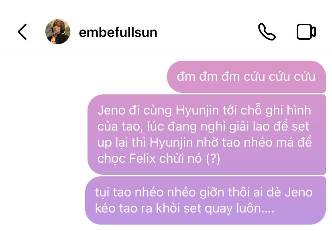
Task: Tap message beginning 'Jeno đi cùng Hyunjin'
Action: (x=207, y=135)
